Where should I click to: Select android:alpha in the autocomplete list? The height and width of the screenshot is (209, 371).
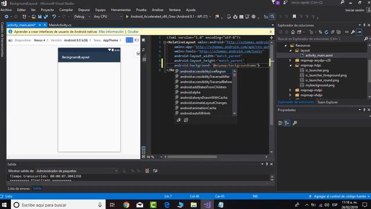[x=190, y=92]
